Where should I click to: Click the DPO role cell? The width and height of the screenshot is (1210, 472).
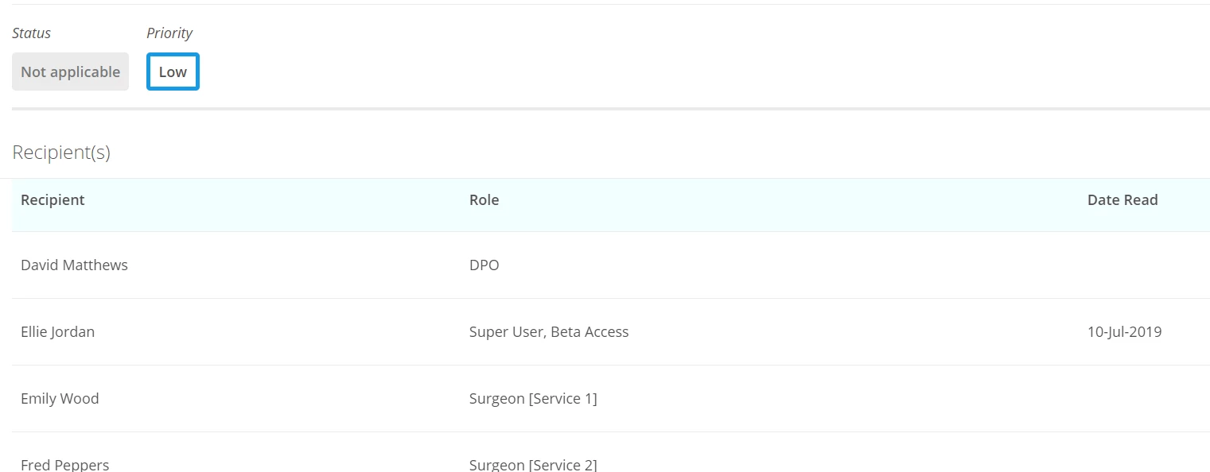pyautogui.click(x=484, y=265)
